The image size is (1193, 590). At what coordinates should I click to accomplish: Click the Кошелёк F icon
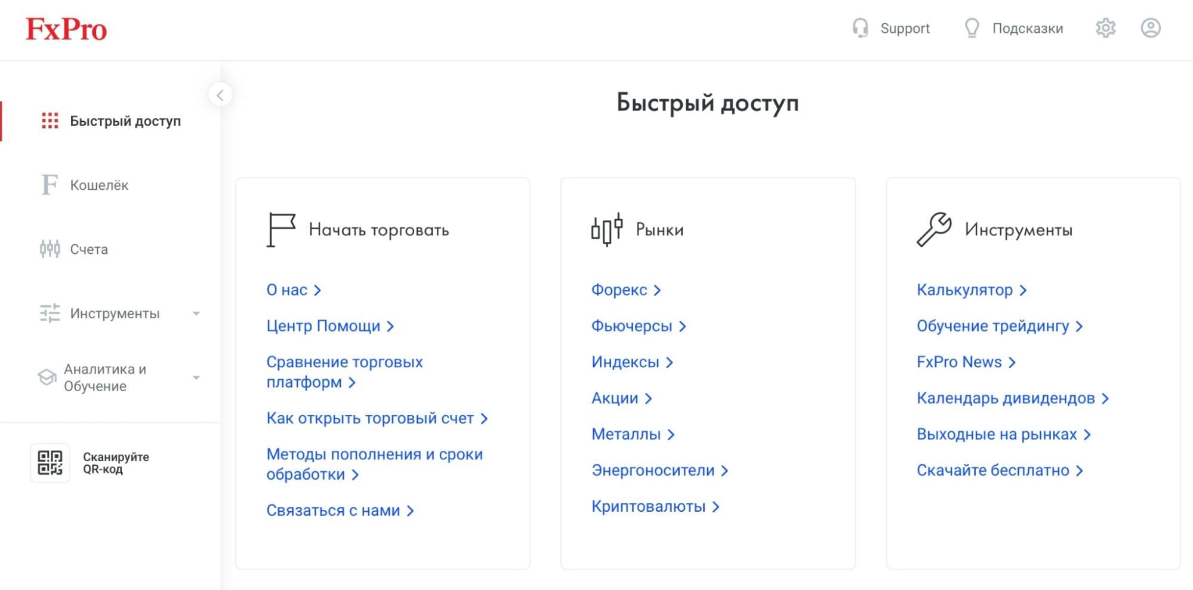[50, 185]
